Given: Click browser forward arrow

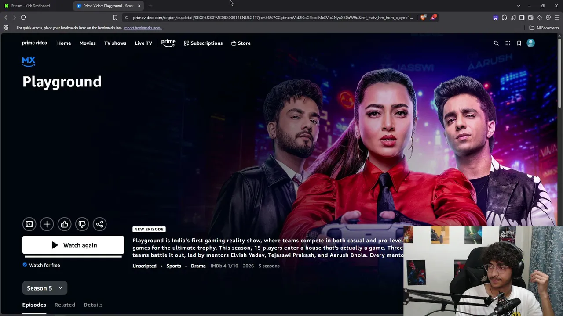Looking at the screenshot, I should coord(15,18).
